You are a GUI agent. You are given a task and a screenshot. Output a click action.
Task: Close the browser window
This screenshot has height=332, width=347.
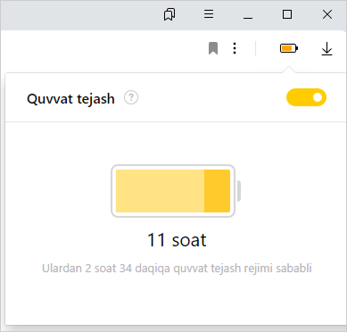point(327,14)
